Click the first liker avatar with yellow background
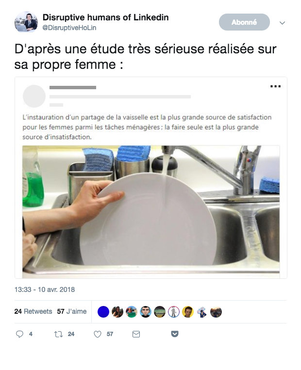The image size is (301, 370). tap(188, 312)
